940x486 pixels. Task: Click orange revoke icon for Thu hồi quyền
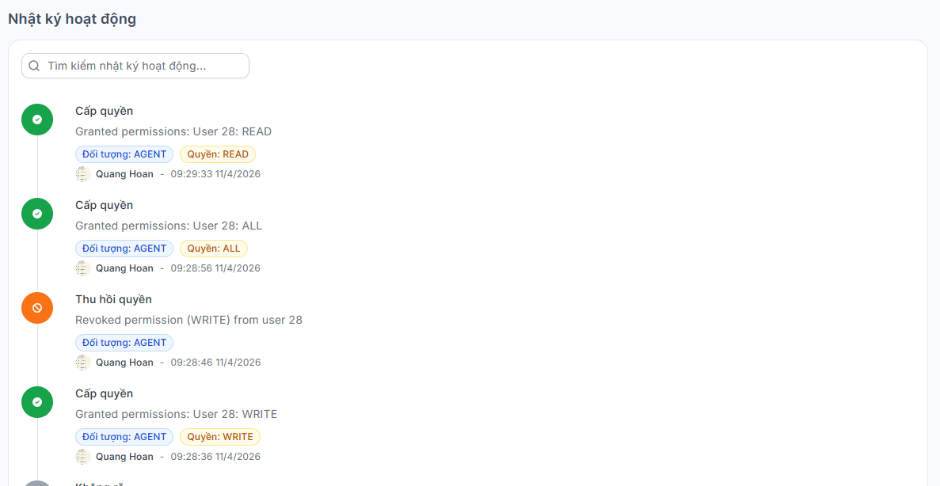pos(37,308)
